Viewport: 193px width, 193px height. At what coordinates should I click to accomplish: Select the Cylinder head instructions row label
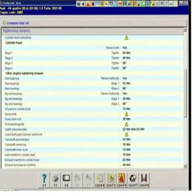point(18,38)
